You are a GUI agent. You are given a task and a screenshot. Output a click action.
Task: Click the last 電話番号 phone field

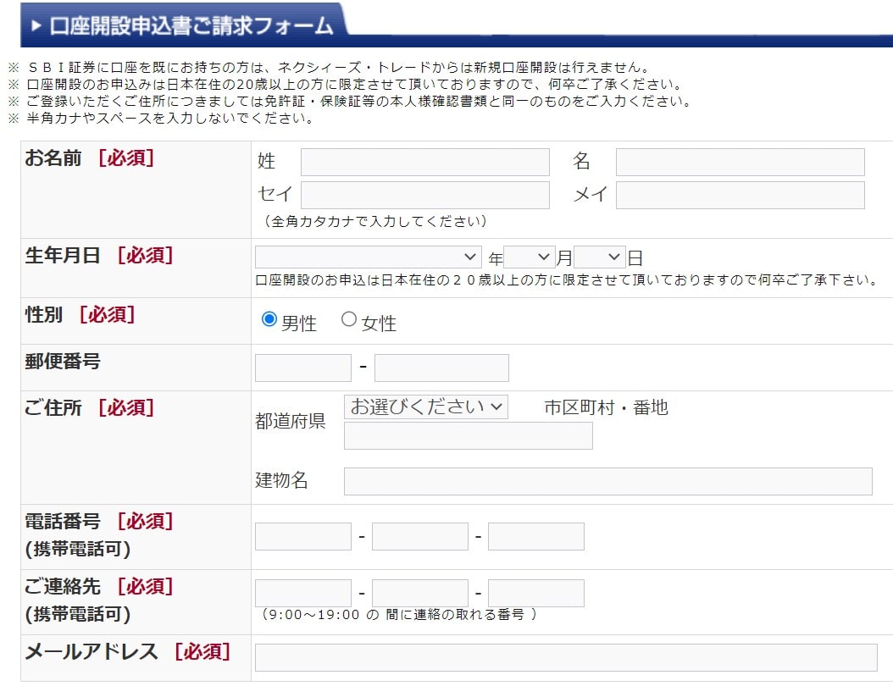(535, 535)
